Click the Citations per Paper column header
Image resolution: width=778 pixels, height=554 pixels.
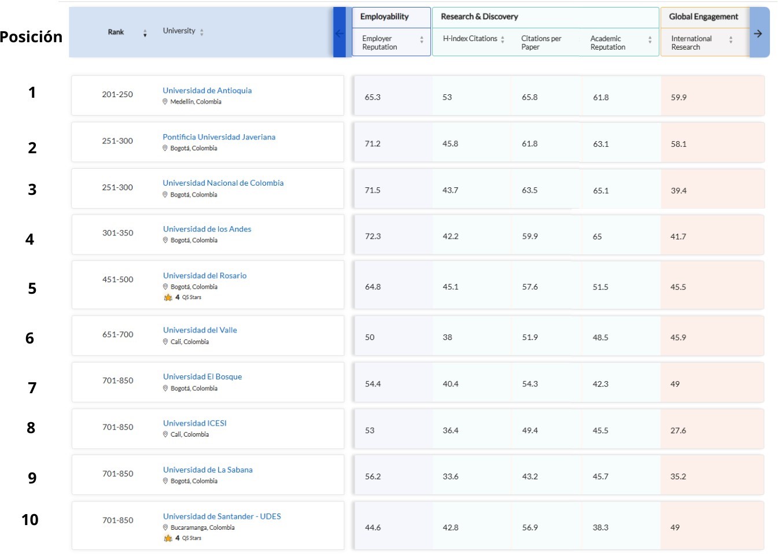click(x=541, y=43)
